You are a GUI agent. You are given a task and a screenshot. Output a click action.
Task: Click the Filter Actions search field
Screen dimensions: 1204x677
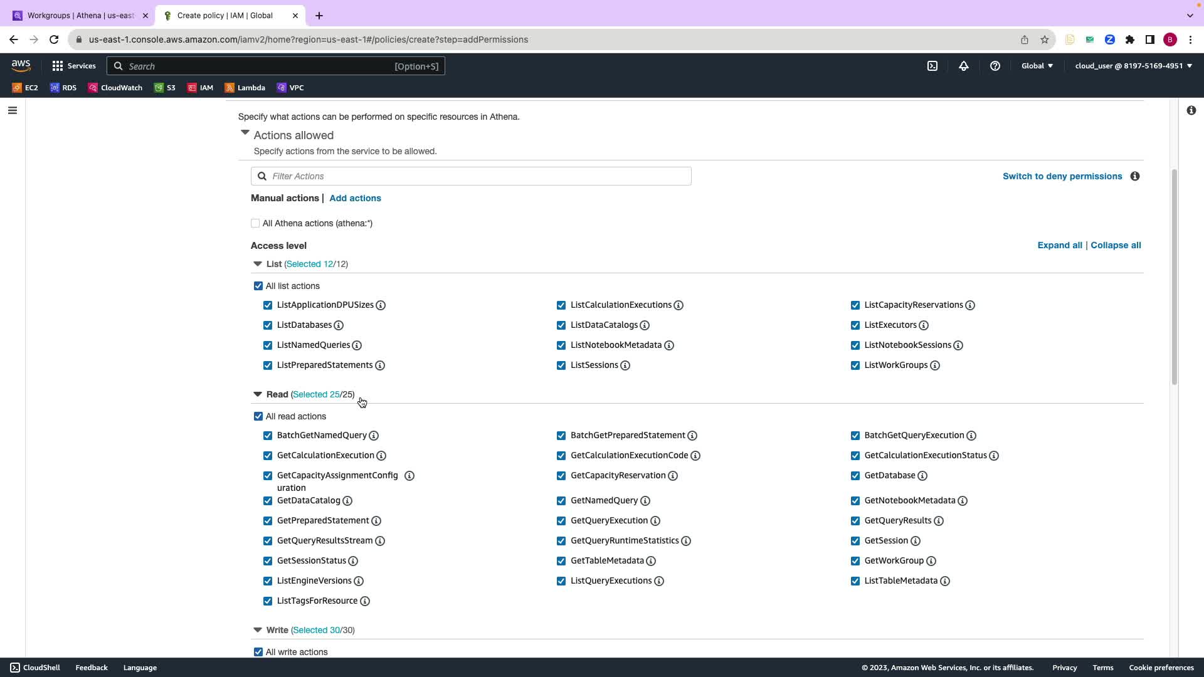471,176
